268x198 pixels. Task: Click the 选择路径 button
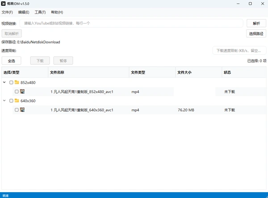coord(256,33)
